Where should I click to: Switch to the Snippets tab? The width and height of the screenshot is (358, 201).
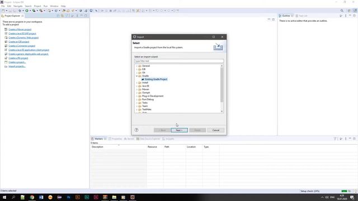(168, 139)
